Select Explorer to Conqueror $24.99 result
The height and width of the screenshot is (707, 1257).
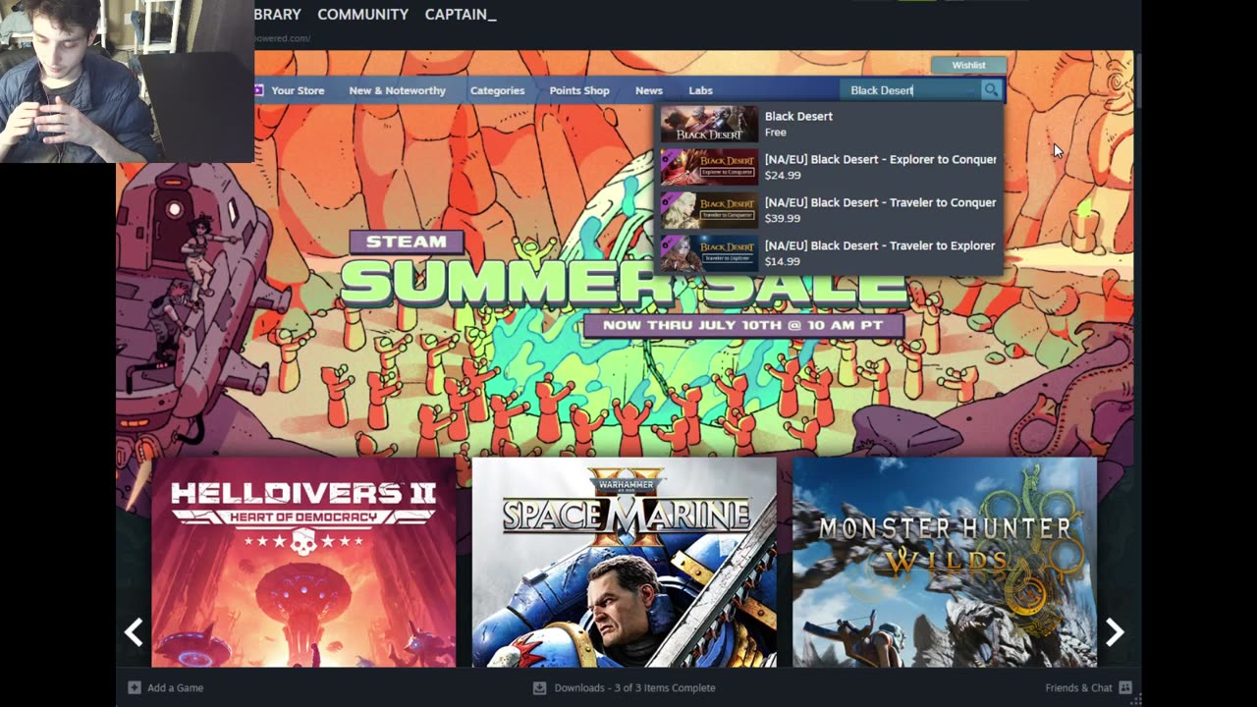point(830,167)
